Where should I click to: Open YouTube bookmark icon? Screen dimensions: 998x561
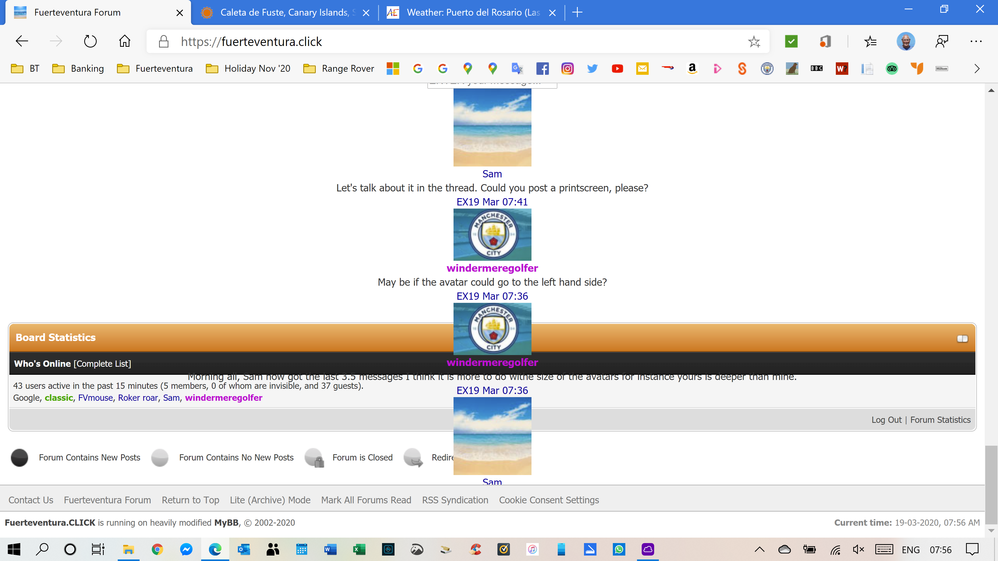click(617, 69)
